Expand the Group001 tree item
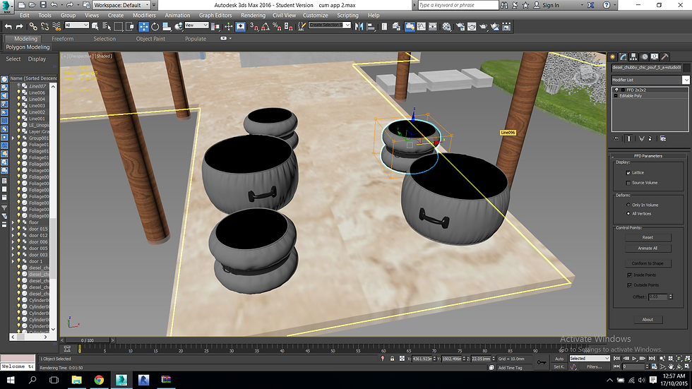 point(13,138)
